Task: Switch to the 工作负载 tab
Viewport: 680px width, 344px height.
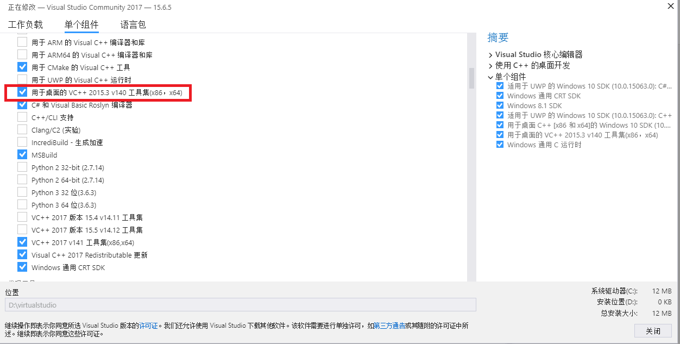Action: point(26,24)
